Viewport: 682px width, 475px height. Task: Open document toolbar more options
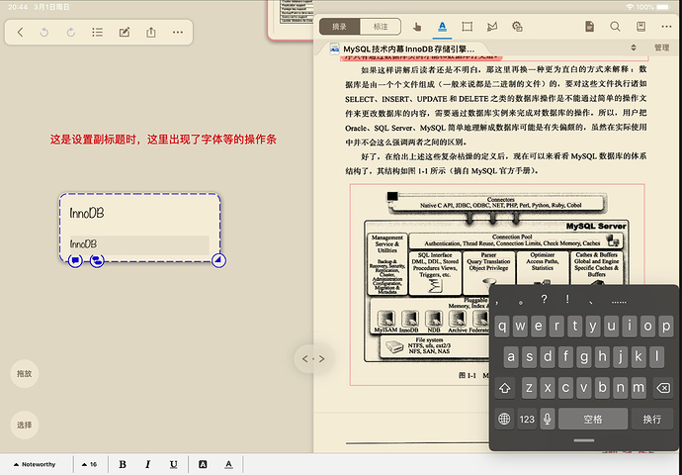coord(666,27)
